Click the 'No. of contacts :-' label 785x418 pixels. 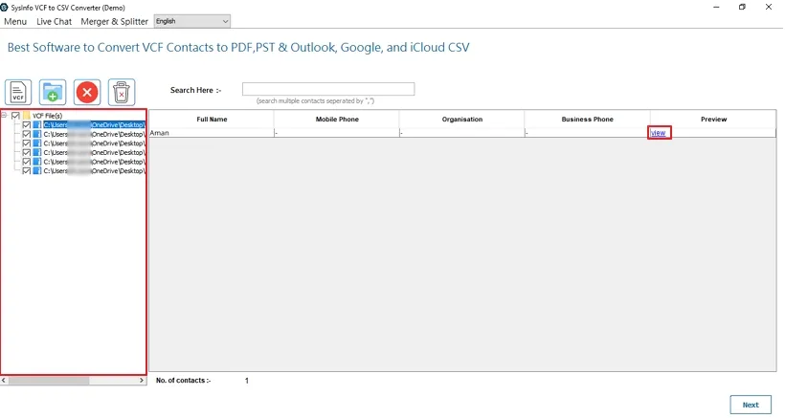[183, 381]
